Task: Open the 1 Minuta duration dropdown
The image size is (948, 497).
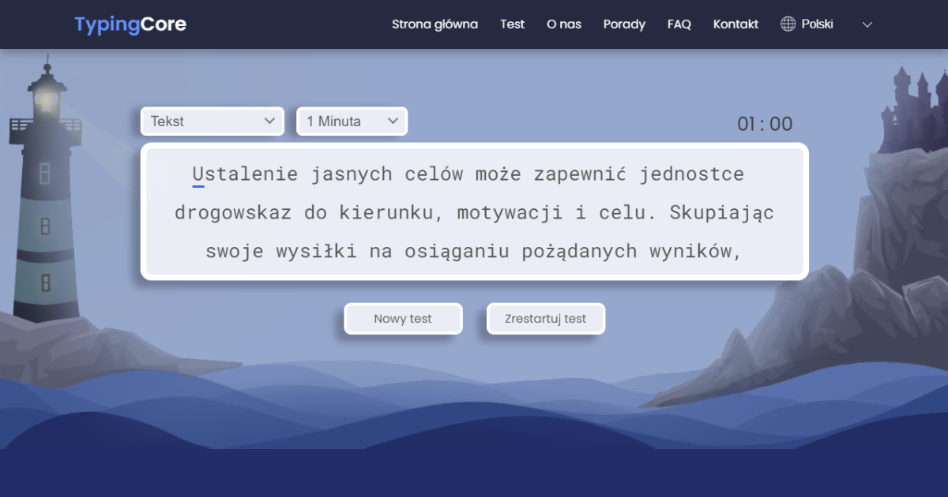Action: pos(352,121)
